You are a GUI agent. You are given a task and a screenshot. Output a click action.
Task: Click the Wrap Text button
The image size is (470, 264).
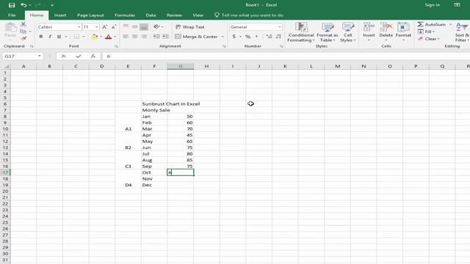(x=189, y=27)
